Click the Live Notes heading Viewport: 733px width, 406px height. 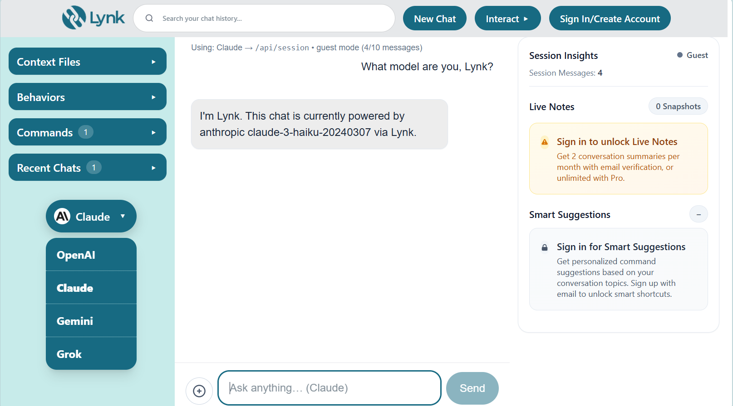pos(551,107)
